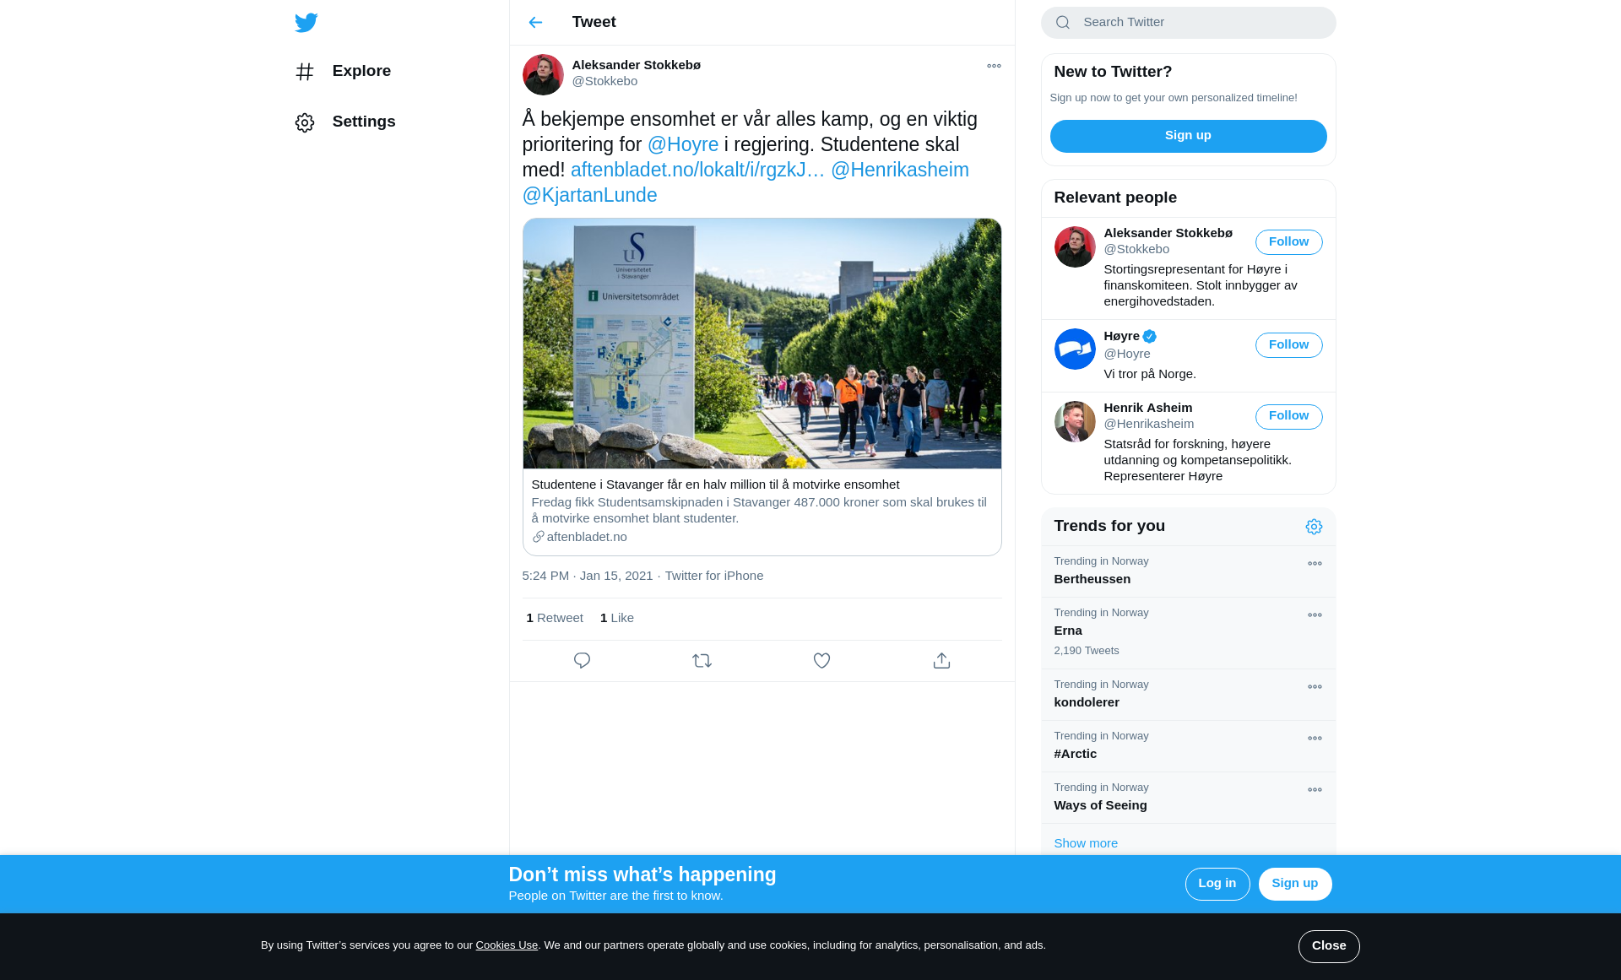Open the university campus article image
The image size is (1621, 980).
(762, 344)
